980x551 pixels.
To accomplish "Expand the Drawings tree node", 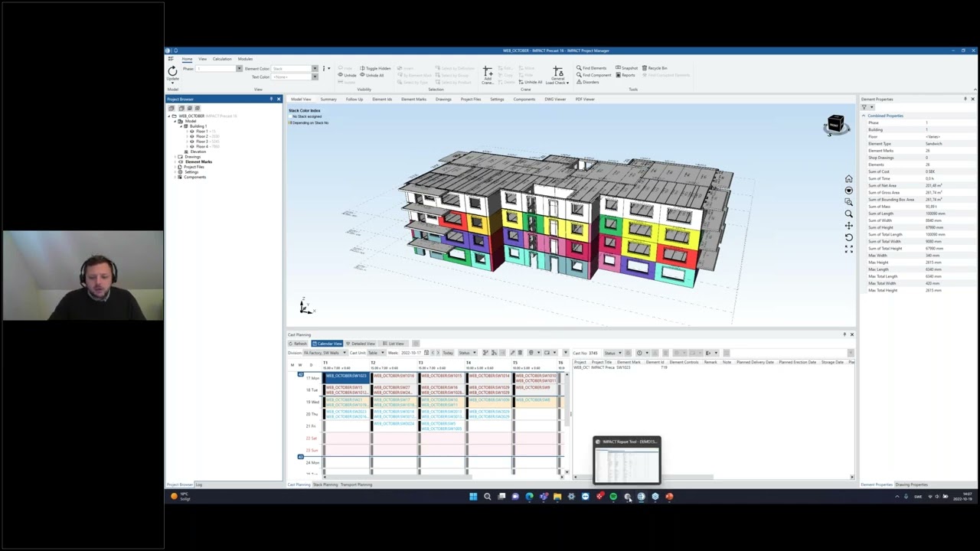I will 175,157.
